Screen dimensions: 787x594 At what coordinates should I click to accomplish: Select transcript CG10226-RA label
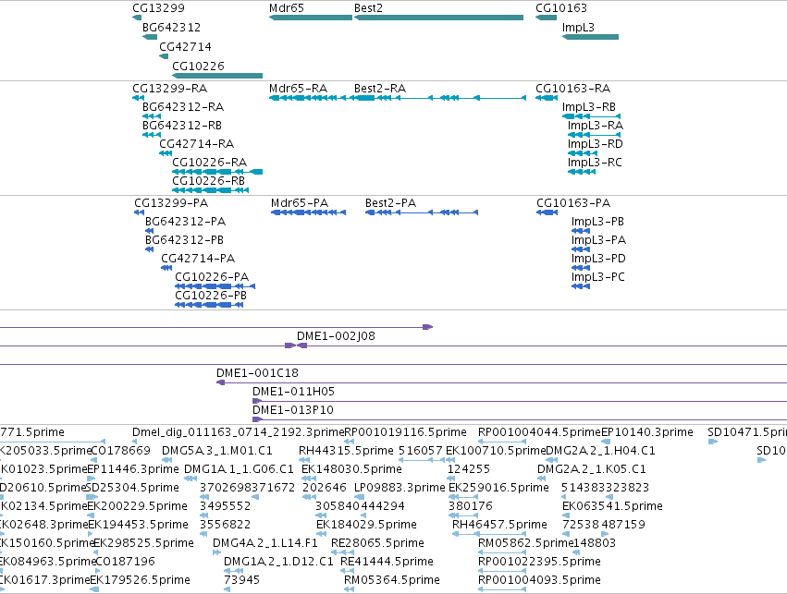coord(209,163)
